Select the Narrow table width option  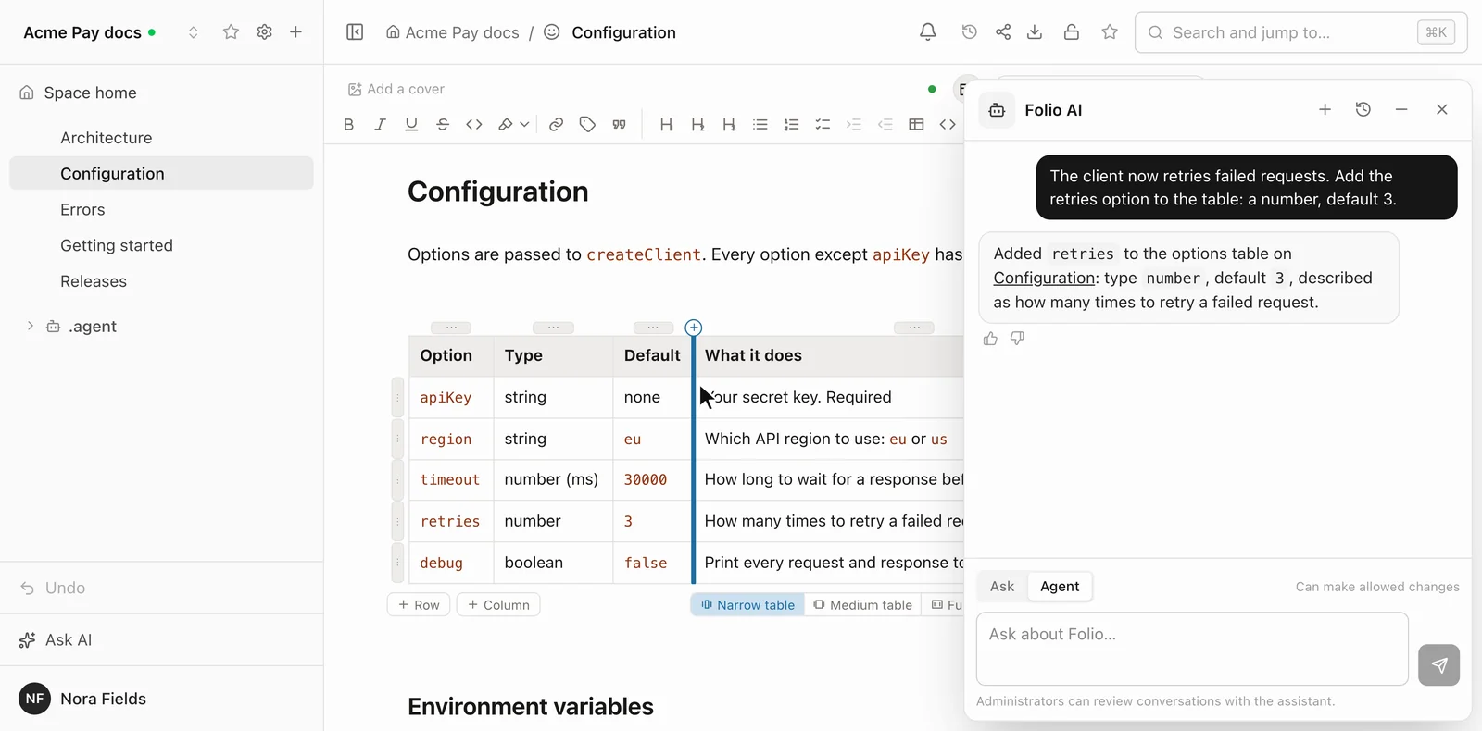click(x=747, y=605)
